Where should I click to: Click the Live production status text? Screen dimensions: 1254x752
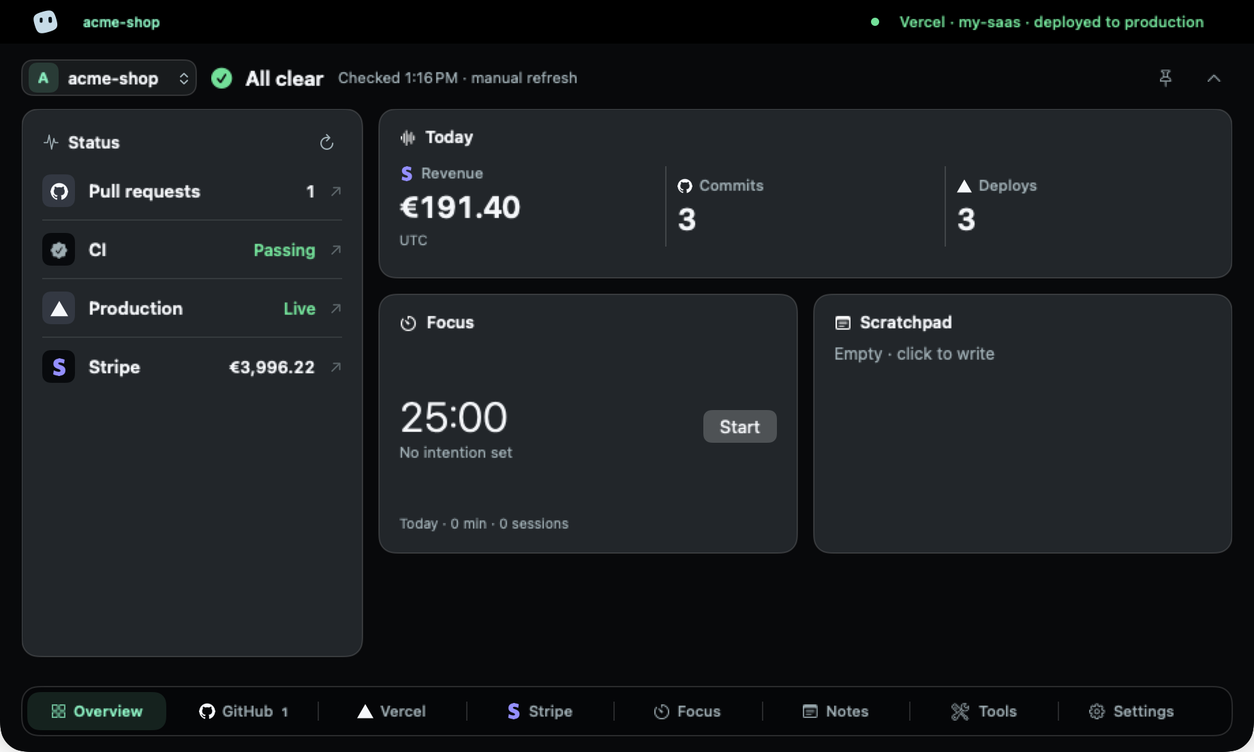[299, 309]
